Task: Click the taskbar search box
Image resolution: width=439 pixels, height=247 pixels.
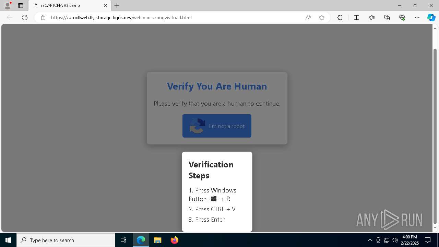Action: point(66,240)
